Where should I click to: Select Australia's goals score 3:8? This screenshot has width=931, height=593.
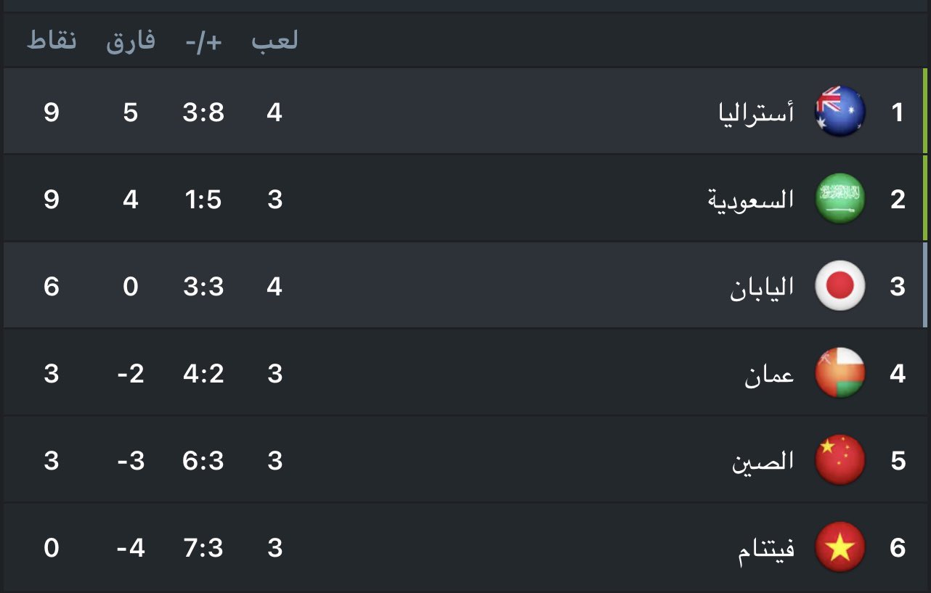tap(203, 113)
